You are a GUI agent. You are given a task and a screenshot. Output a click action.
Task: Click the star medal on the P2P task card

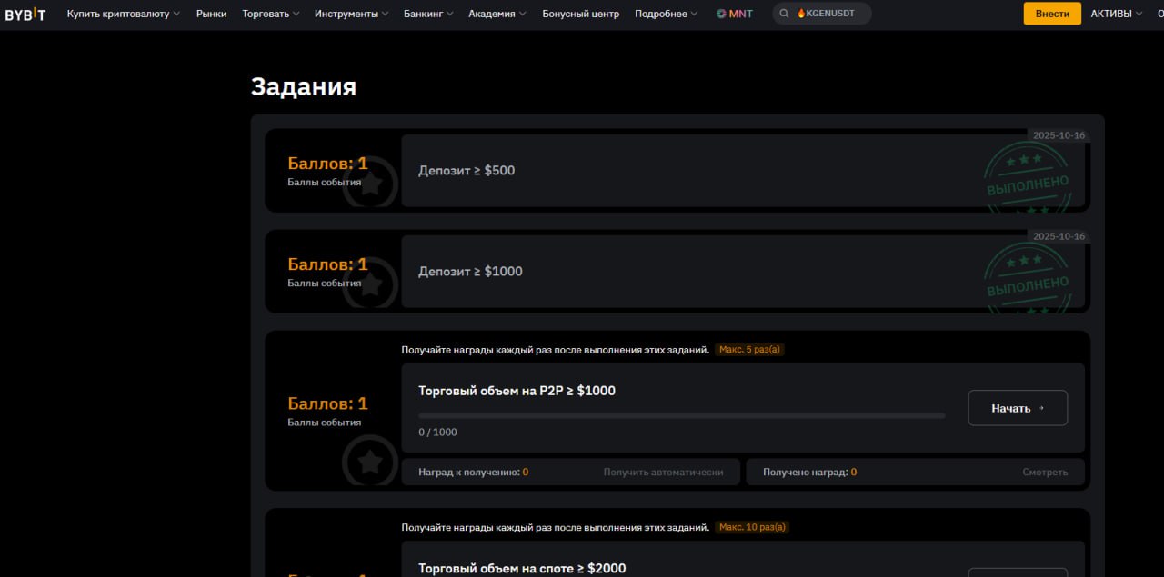(370, 462)
